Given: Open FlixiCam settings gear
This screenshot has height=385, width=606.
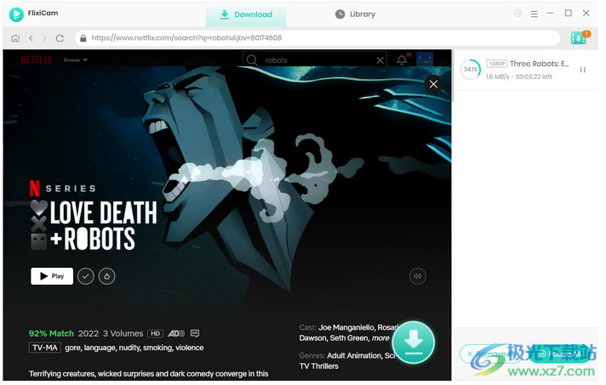Looking at the screenshot, I should point(517,14).
